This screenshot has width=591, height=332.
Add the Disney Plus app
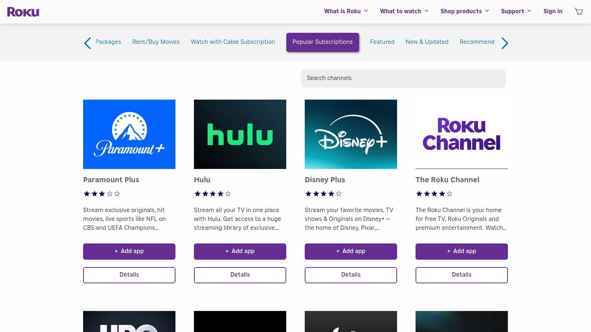pos(351,251)
